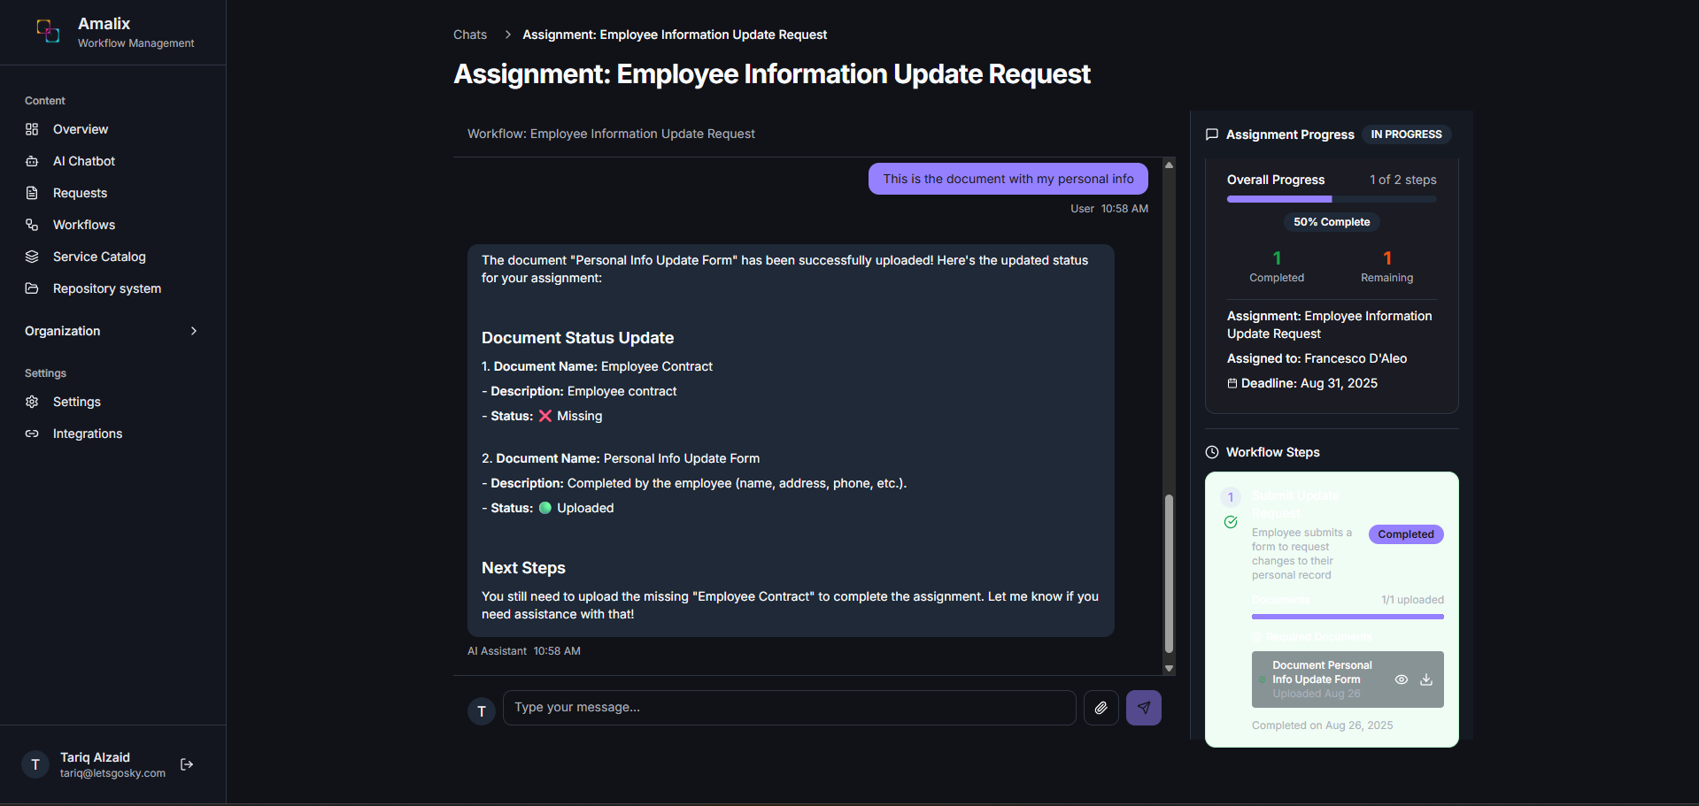Expand the Organization section chevron
1699x806 pixels.
click(193, 331)
